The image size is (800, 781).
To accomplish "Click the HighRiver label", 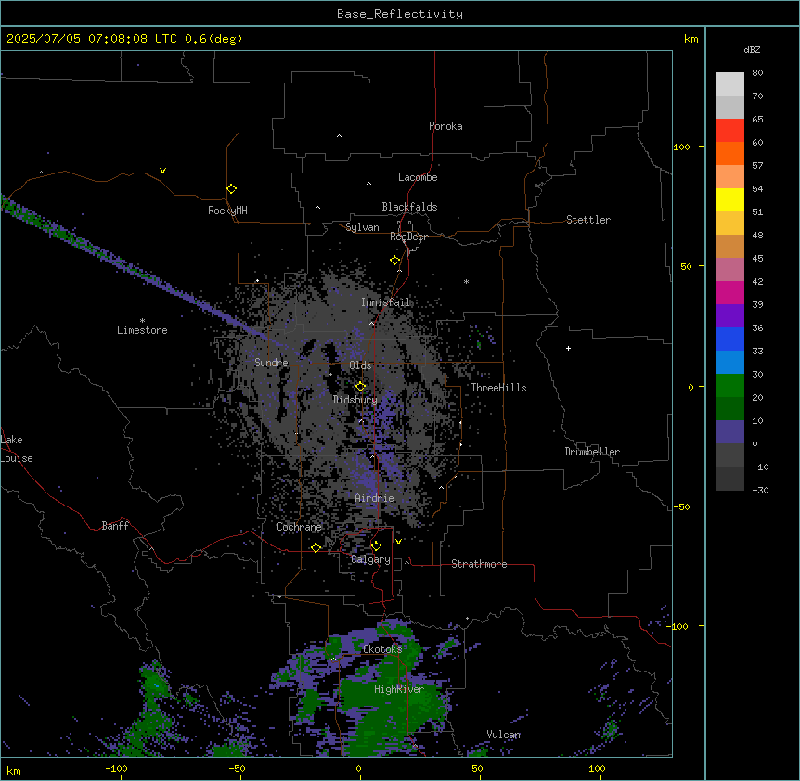I will pyautogui.click(x=399, y=689).
